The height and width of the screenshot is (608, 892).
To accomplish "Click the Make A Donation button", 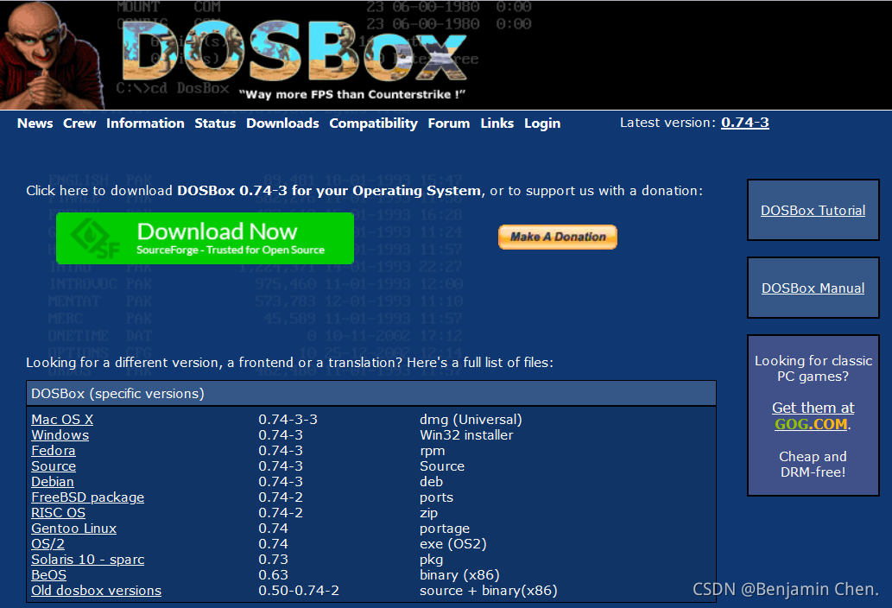I will pos(558,237).
